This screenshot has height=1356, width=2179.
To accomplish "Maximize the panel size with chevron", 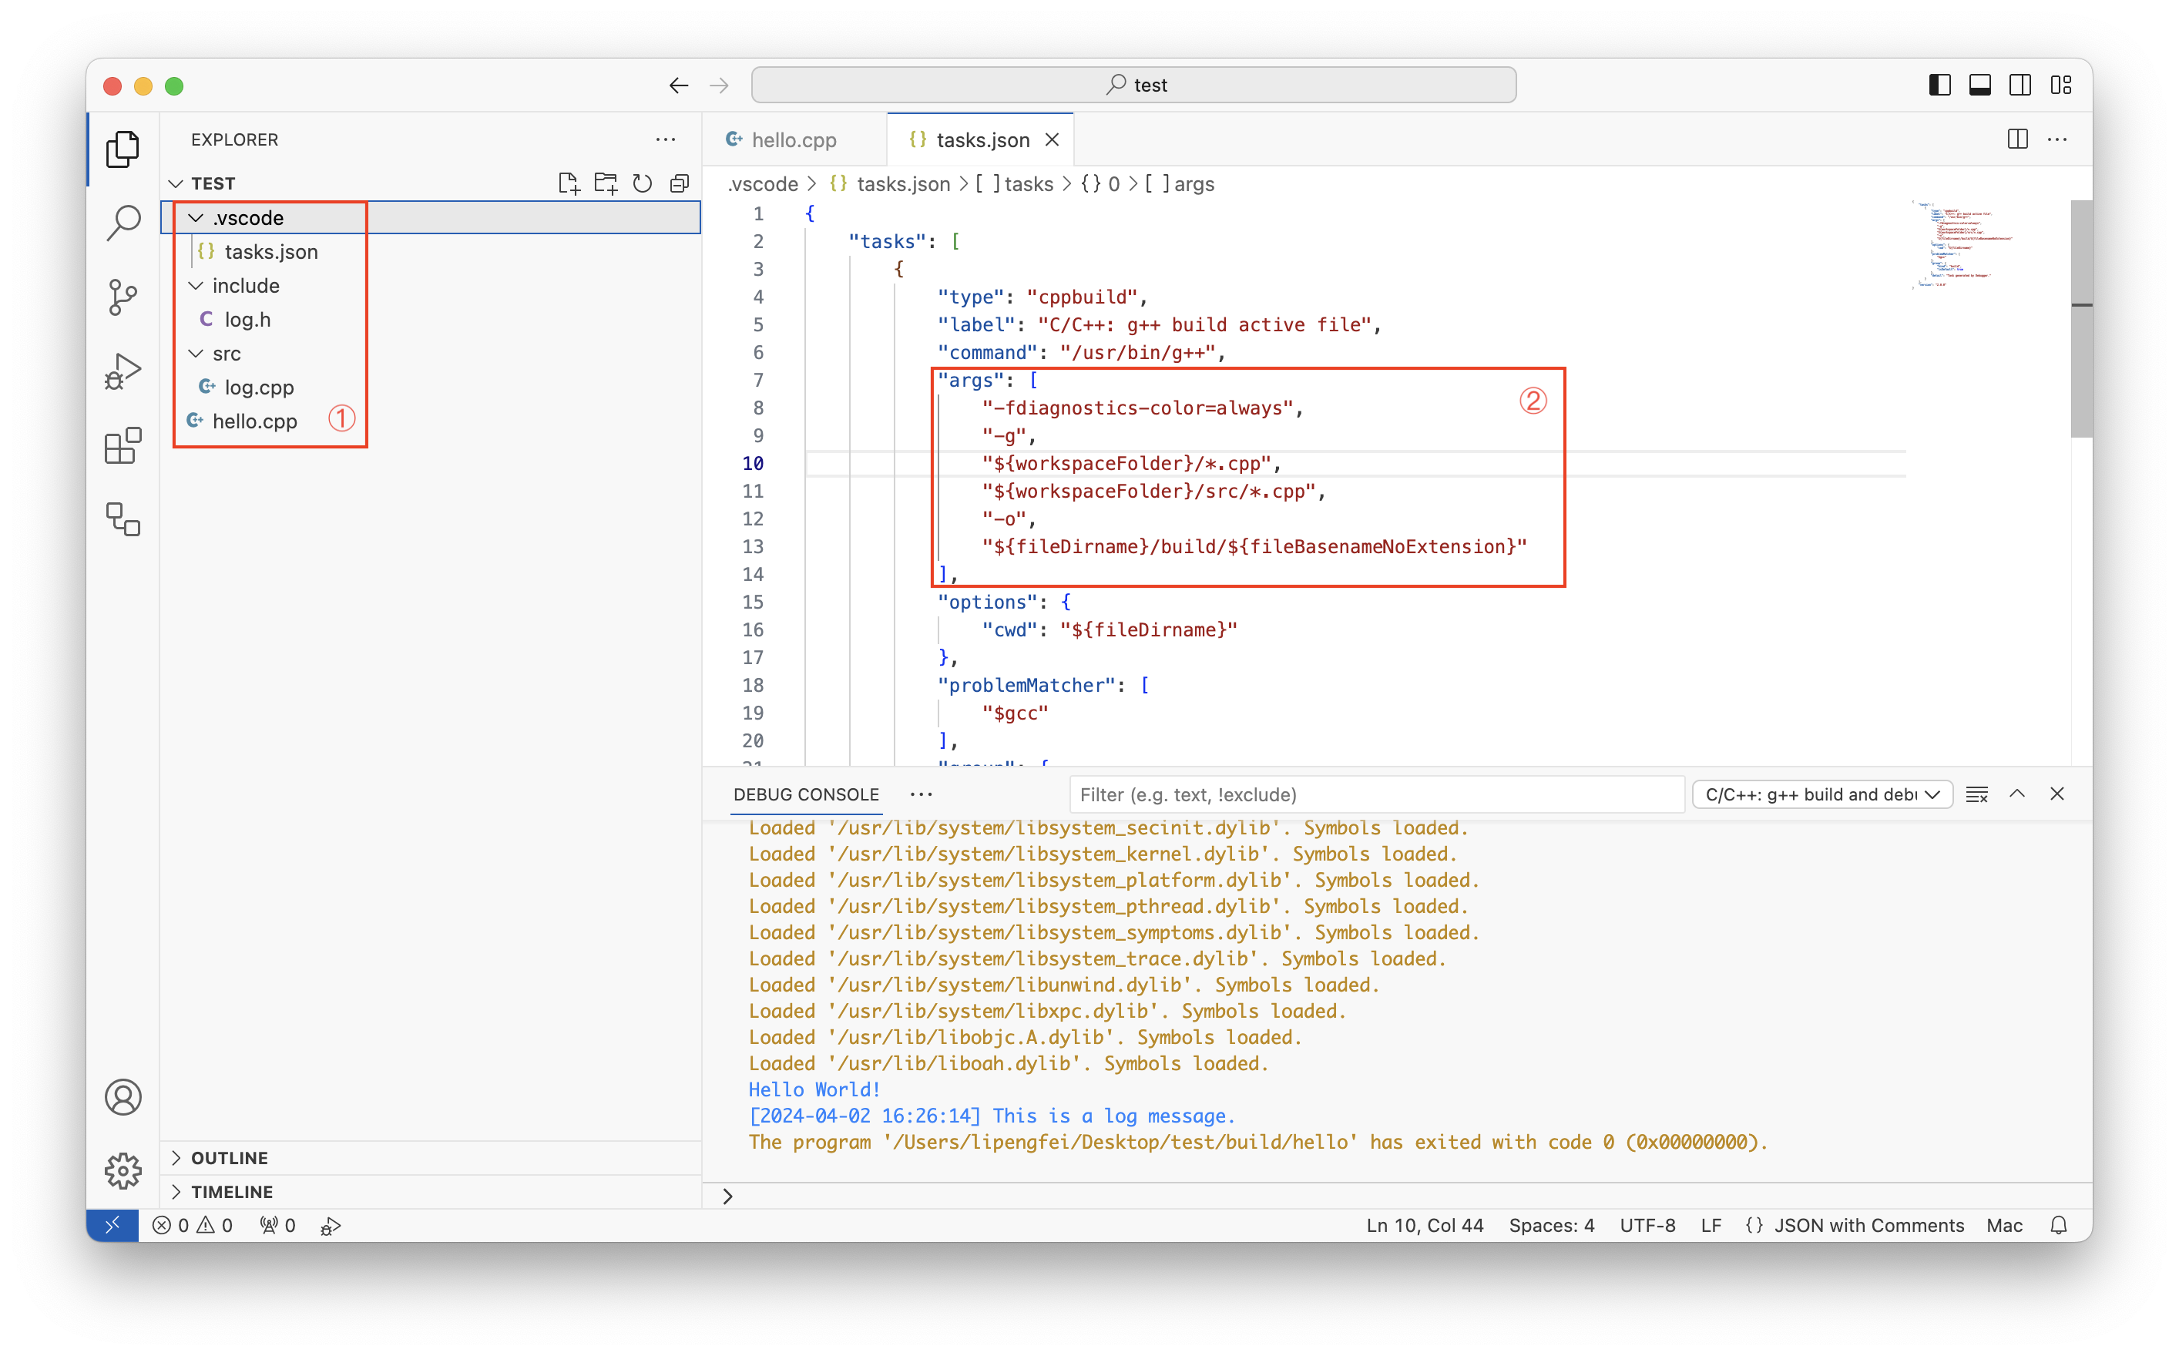I will point(2018,794).
